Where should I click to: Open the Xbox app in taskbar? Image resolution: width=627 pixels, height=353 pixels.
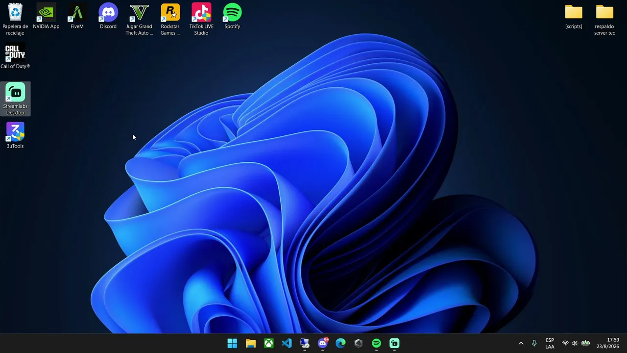[268, 343]
